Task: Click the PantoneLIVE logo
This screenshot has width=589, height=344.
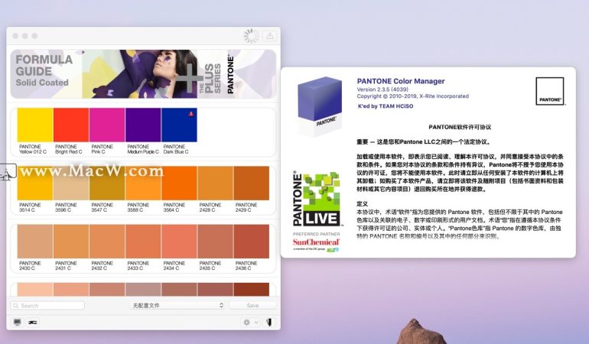Action: (x=315, y=199)
